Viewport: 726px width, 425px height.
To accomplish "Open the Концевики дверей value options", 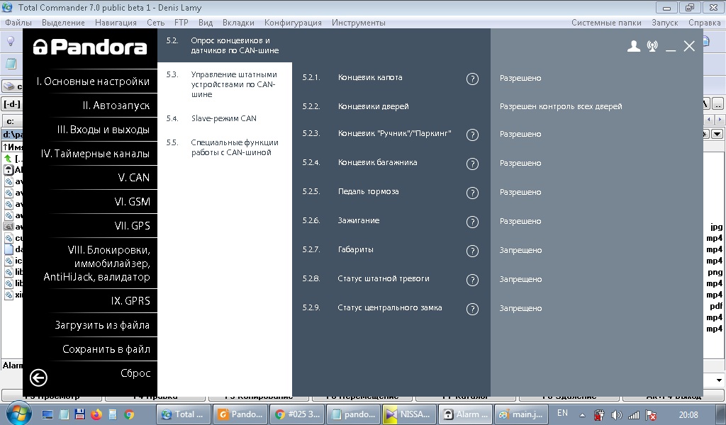I will [x=560, y=106].
